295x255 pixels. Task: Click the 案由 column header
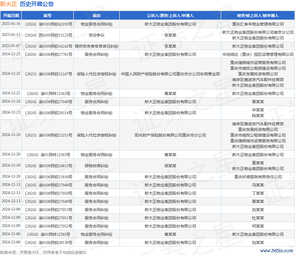(x=97, y=16)
